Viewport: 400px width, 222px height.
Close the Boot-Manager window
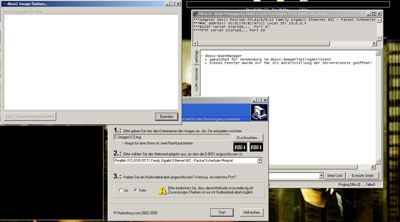point(379,14)
